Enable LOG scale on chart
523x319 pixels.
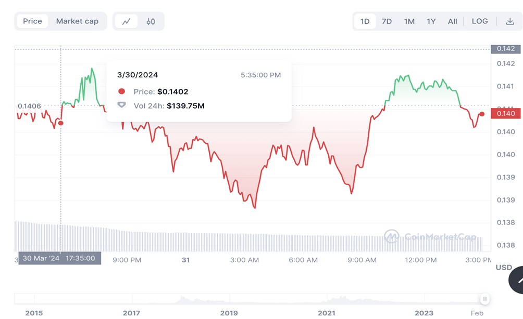(480, 21)
